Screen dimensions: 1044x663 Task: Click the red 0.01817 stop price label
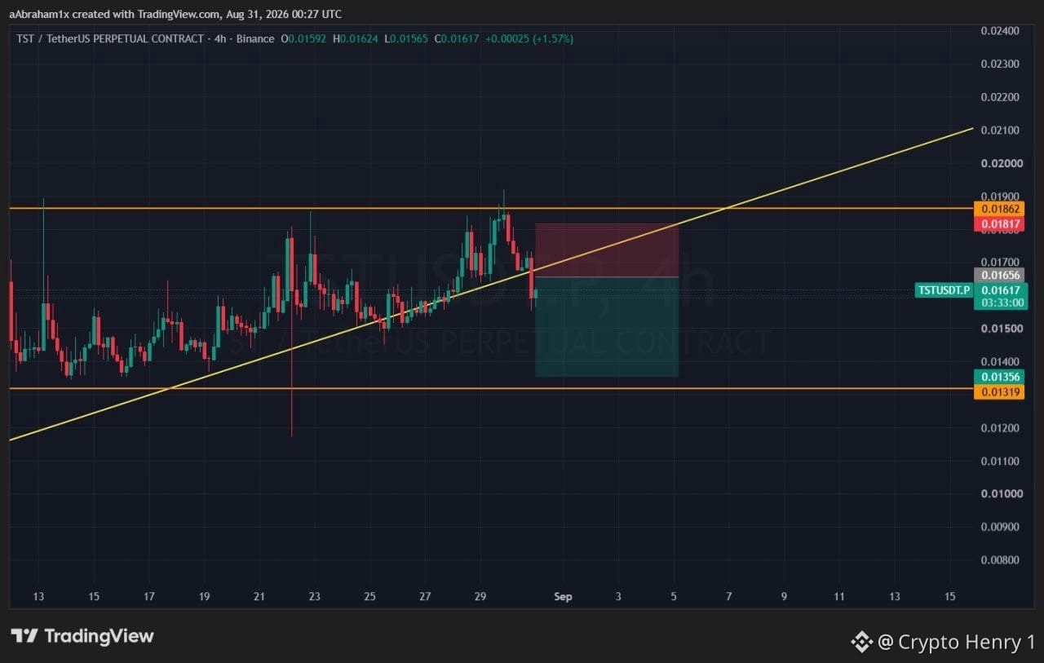(1000, 223)
